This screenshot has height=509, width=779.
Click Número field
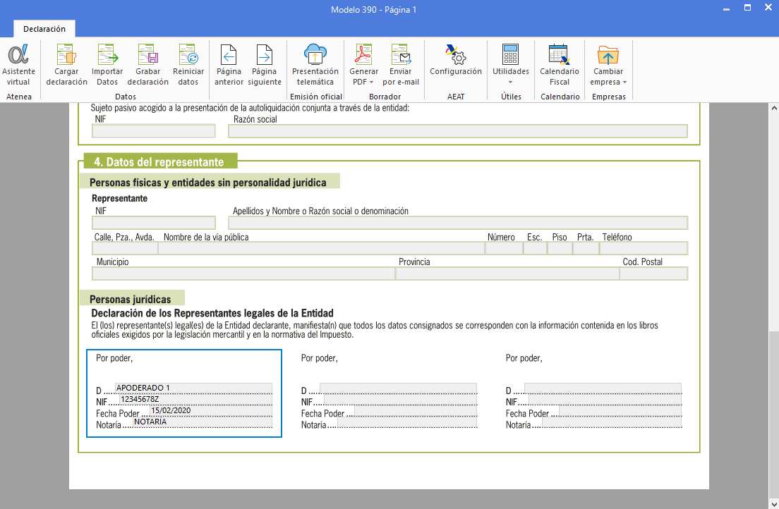[x=504, y=247]
